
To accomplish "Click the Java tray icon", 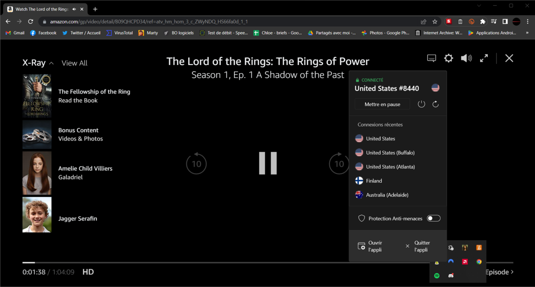I will [x=479, y=248].
